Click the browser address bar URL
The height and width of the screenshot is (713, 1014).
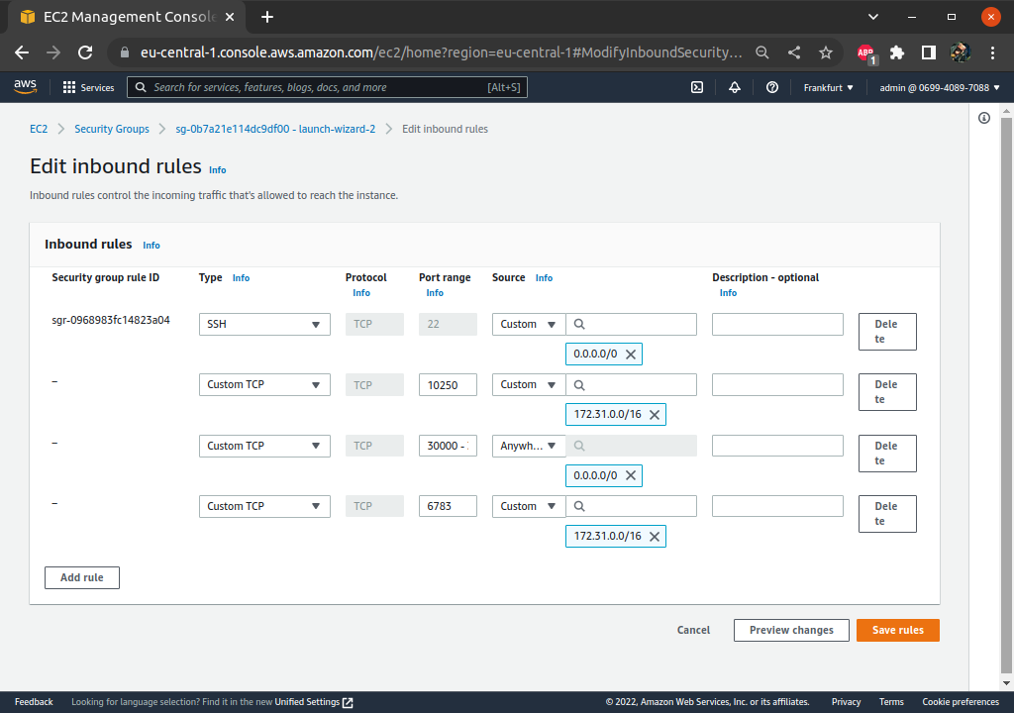point(441,52)
